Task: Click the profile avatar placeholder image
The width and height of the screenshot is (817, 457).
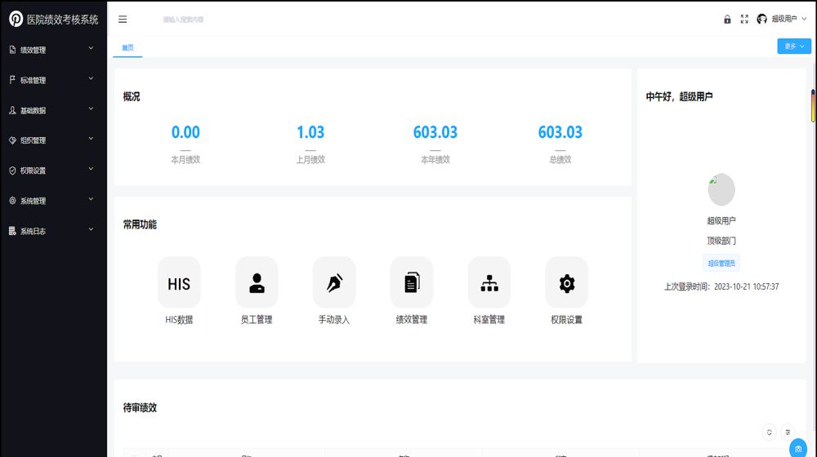Action: [721, 189]
